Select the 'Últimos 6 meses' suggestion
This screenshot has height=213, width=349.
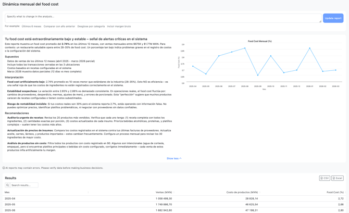point(31,27)
